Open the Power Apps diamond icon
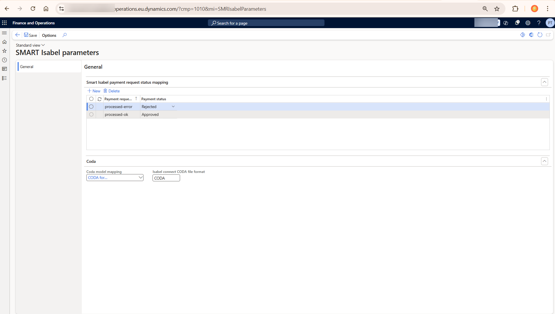Image resolution: width=555 pixels, height=314 pixels. 523,35
